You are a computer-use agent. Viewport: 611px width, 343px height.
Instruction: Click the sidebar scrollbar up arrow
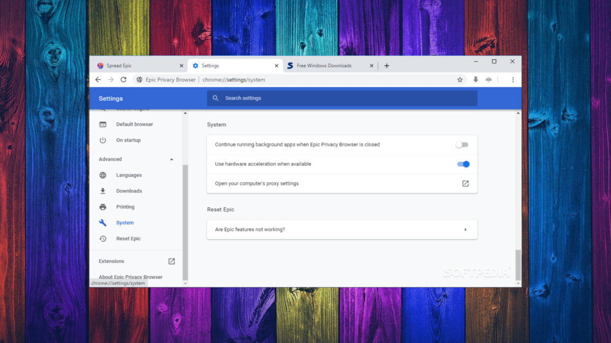185,112
